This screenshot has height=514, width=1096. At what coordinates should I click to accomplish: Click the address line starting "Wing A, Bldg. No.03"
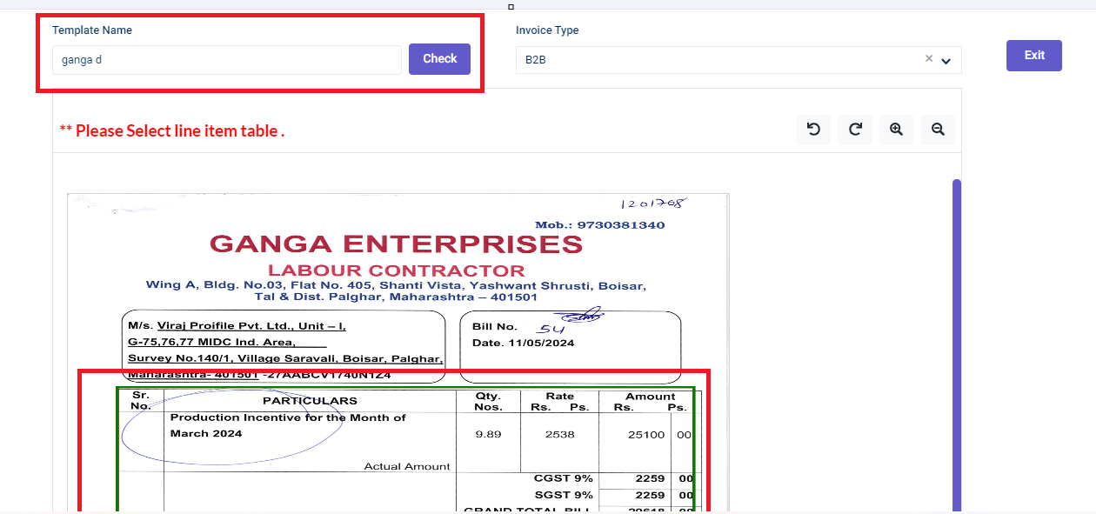(x=396, y=285)
